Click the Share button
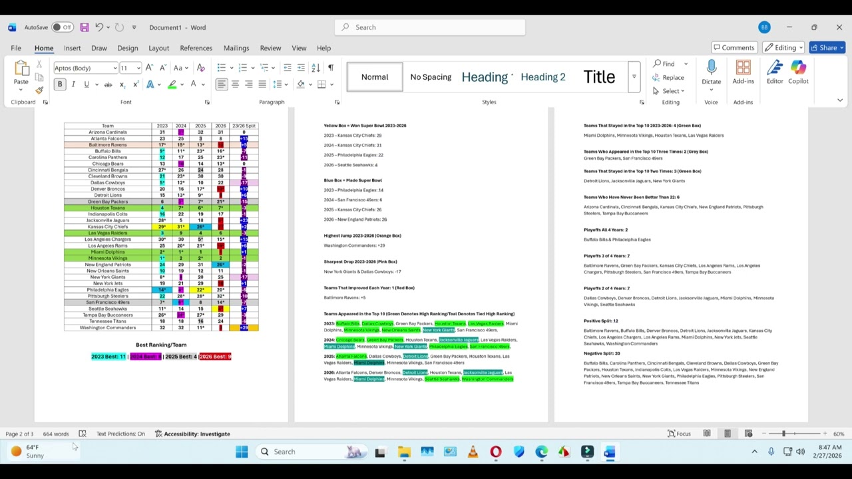 (x=827, y=48)
